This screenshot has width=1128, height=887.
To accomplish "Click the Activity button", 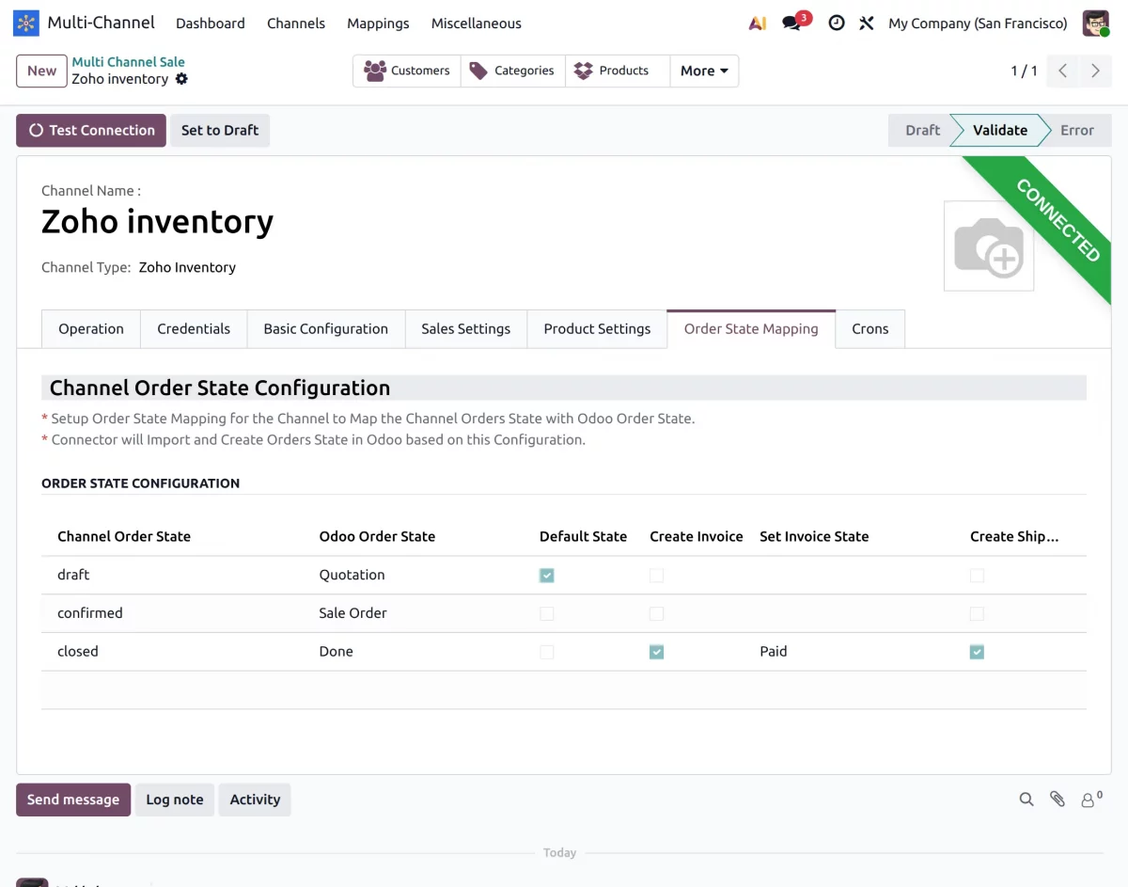I will (255, 800).
